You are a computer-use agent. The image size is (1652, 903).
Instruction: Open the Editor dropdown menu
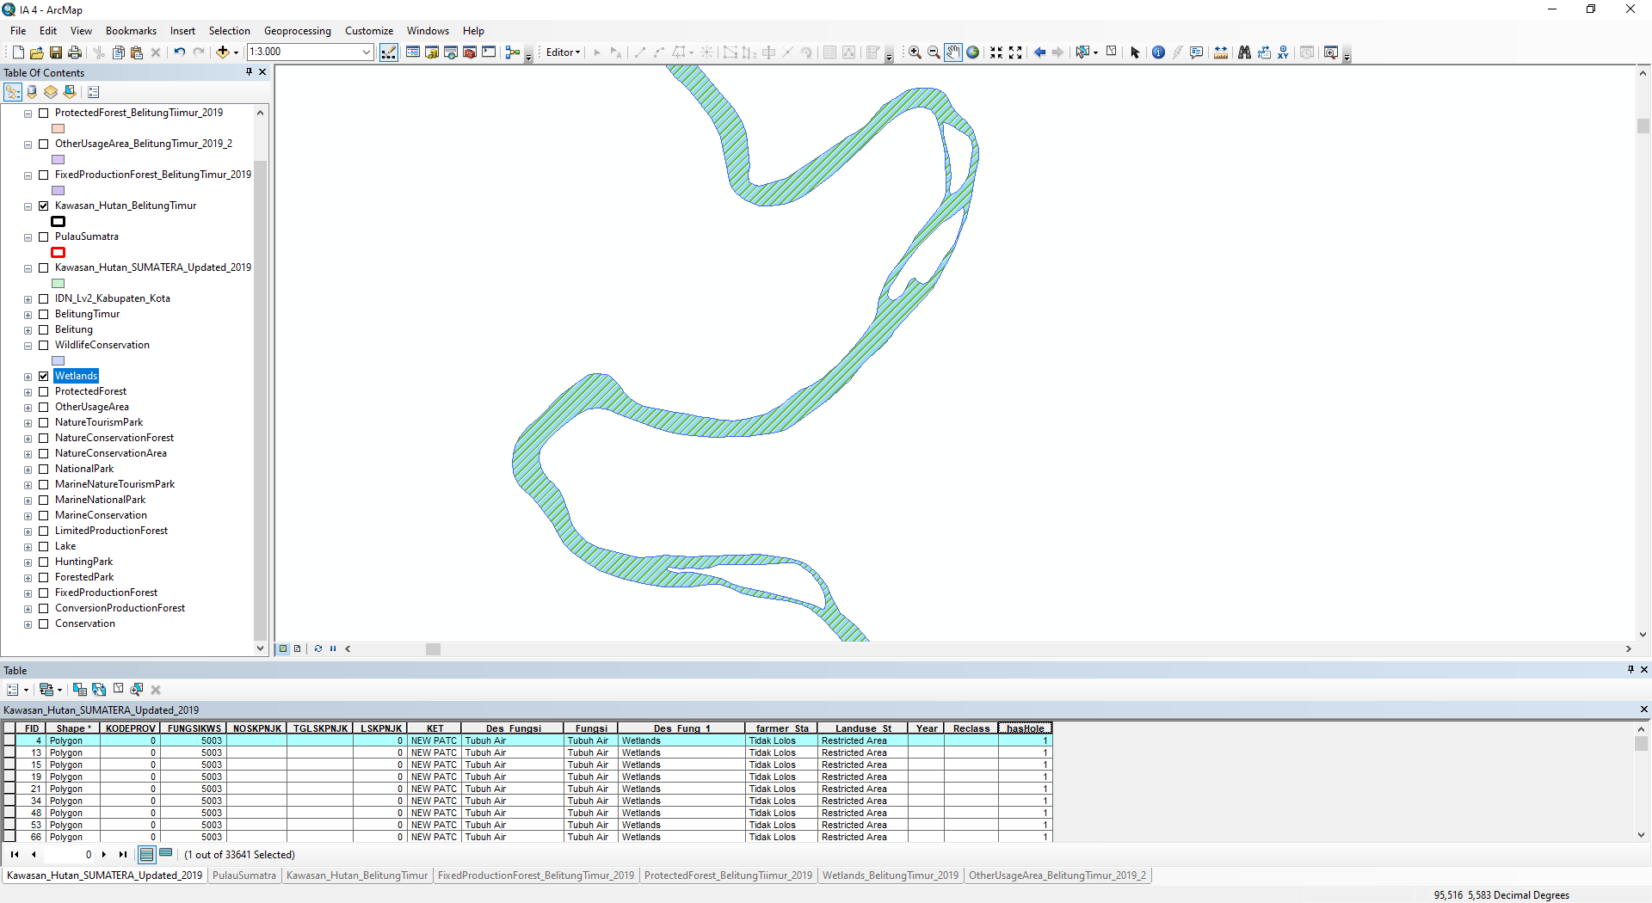pos(564,52)
